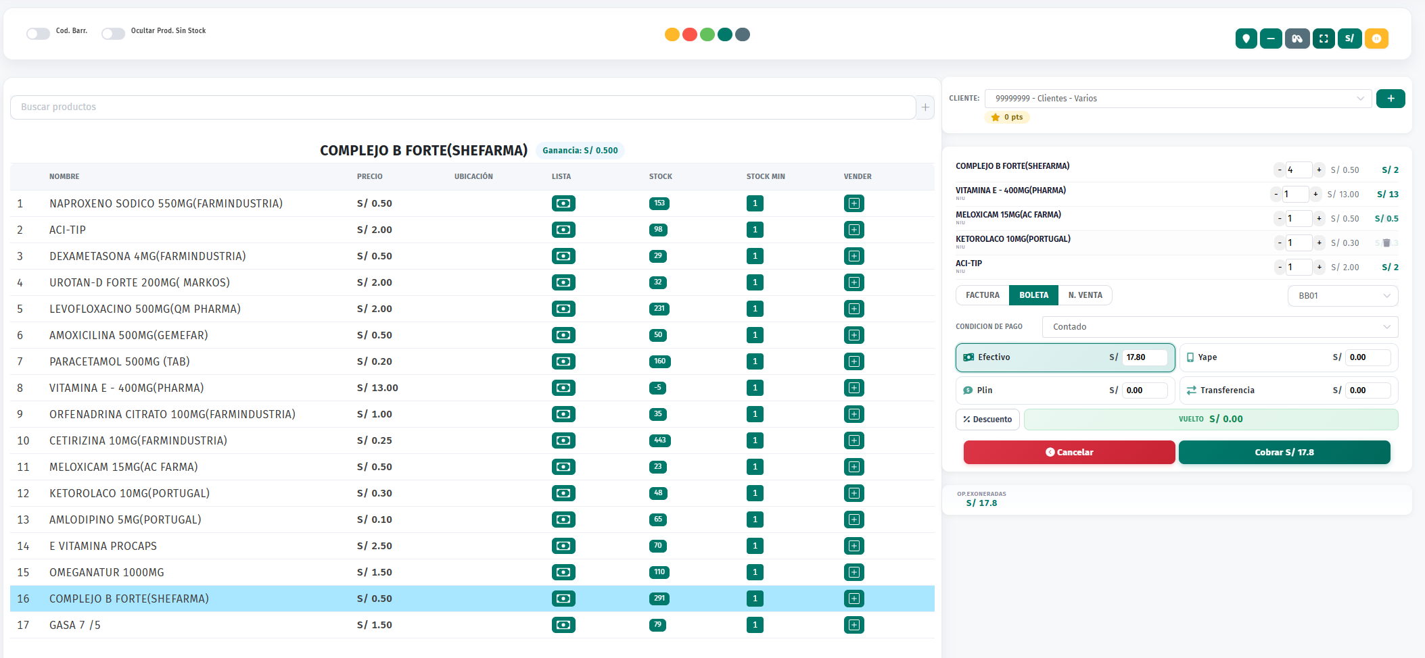The width and height of the screenshot is (1425, 658).
Task: Click the yellow pause icon button
Action: click(x=1376, y=39)
